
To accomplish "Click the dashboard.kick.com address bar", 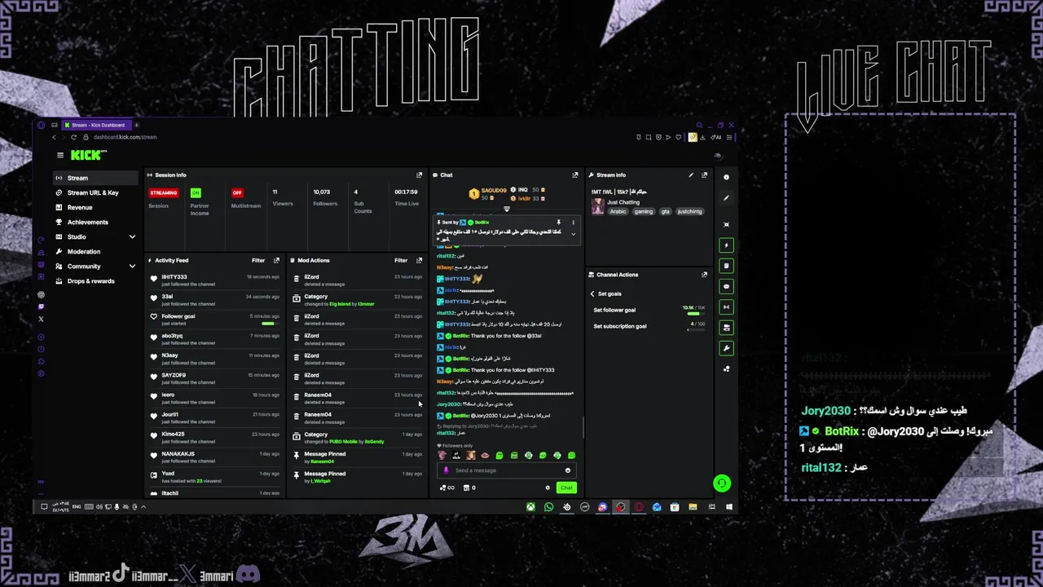I will click(125, 137).
